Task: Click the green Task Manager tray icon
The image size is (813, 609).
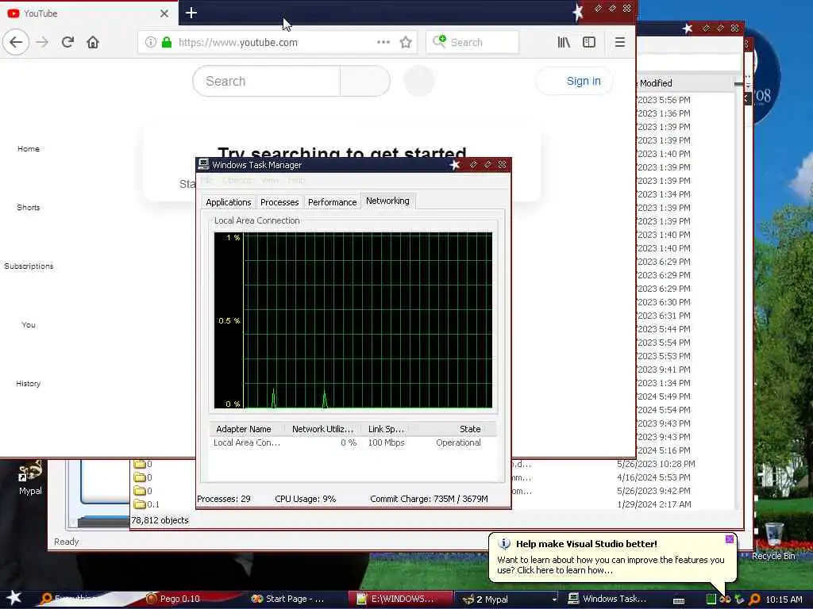Action: click(711, 599)
